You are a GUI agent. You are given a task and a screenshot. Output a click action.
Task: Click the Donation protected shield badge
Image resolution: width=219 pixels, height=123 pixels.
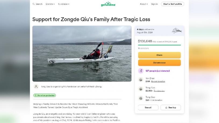click(45, 95)
